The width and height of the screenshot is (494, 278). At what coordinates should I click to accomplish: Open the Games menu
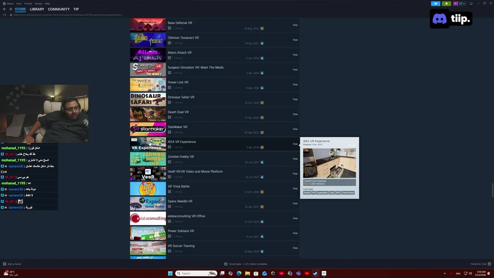point(39,3)
